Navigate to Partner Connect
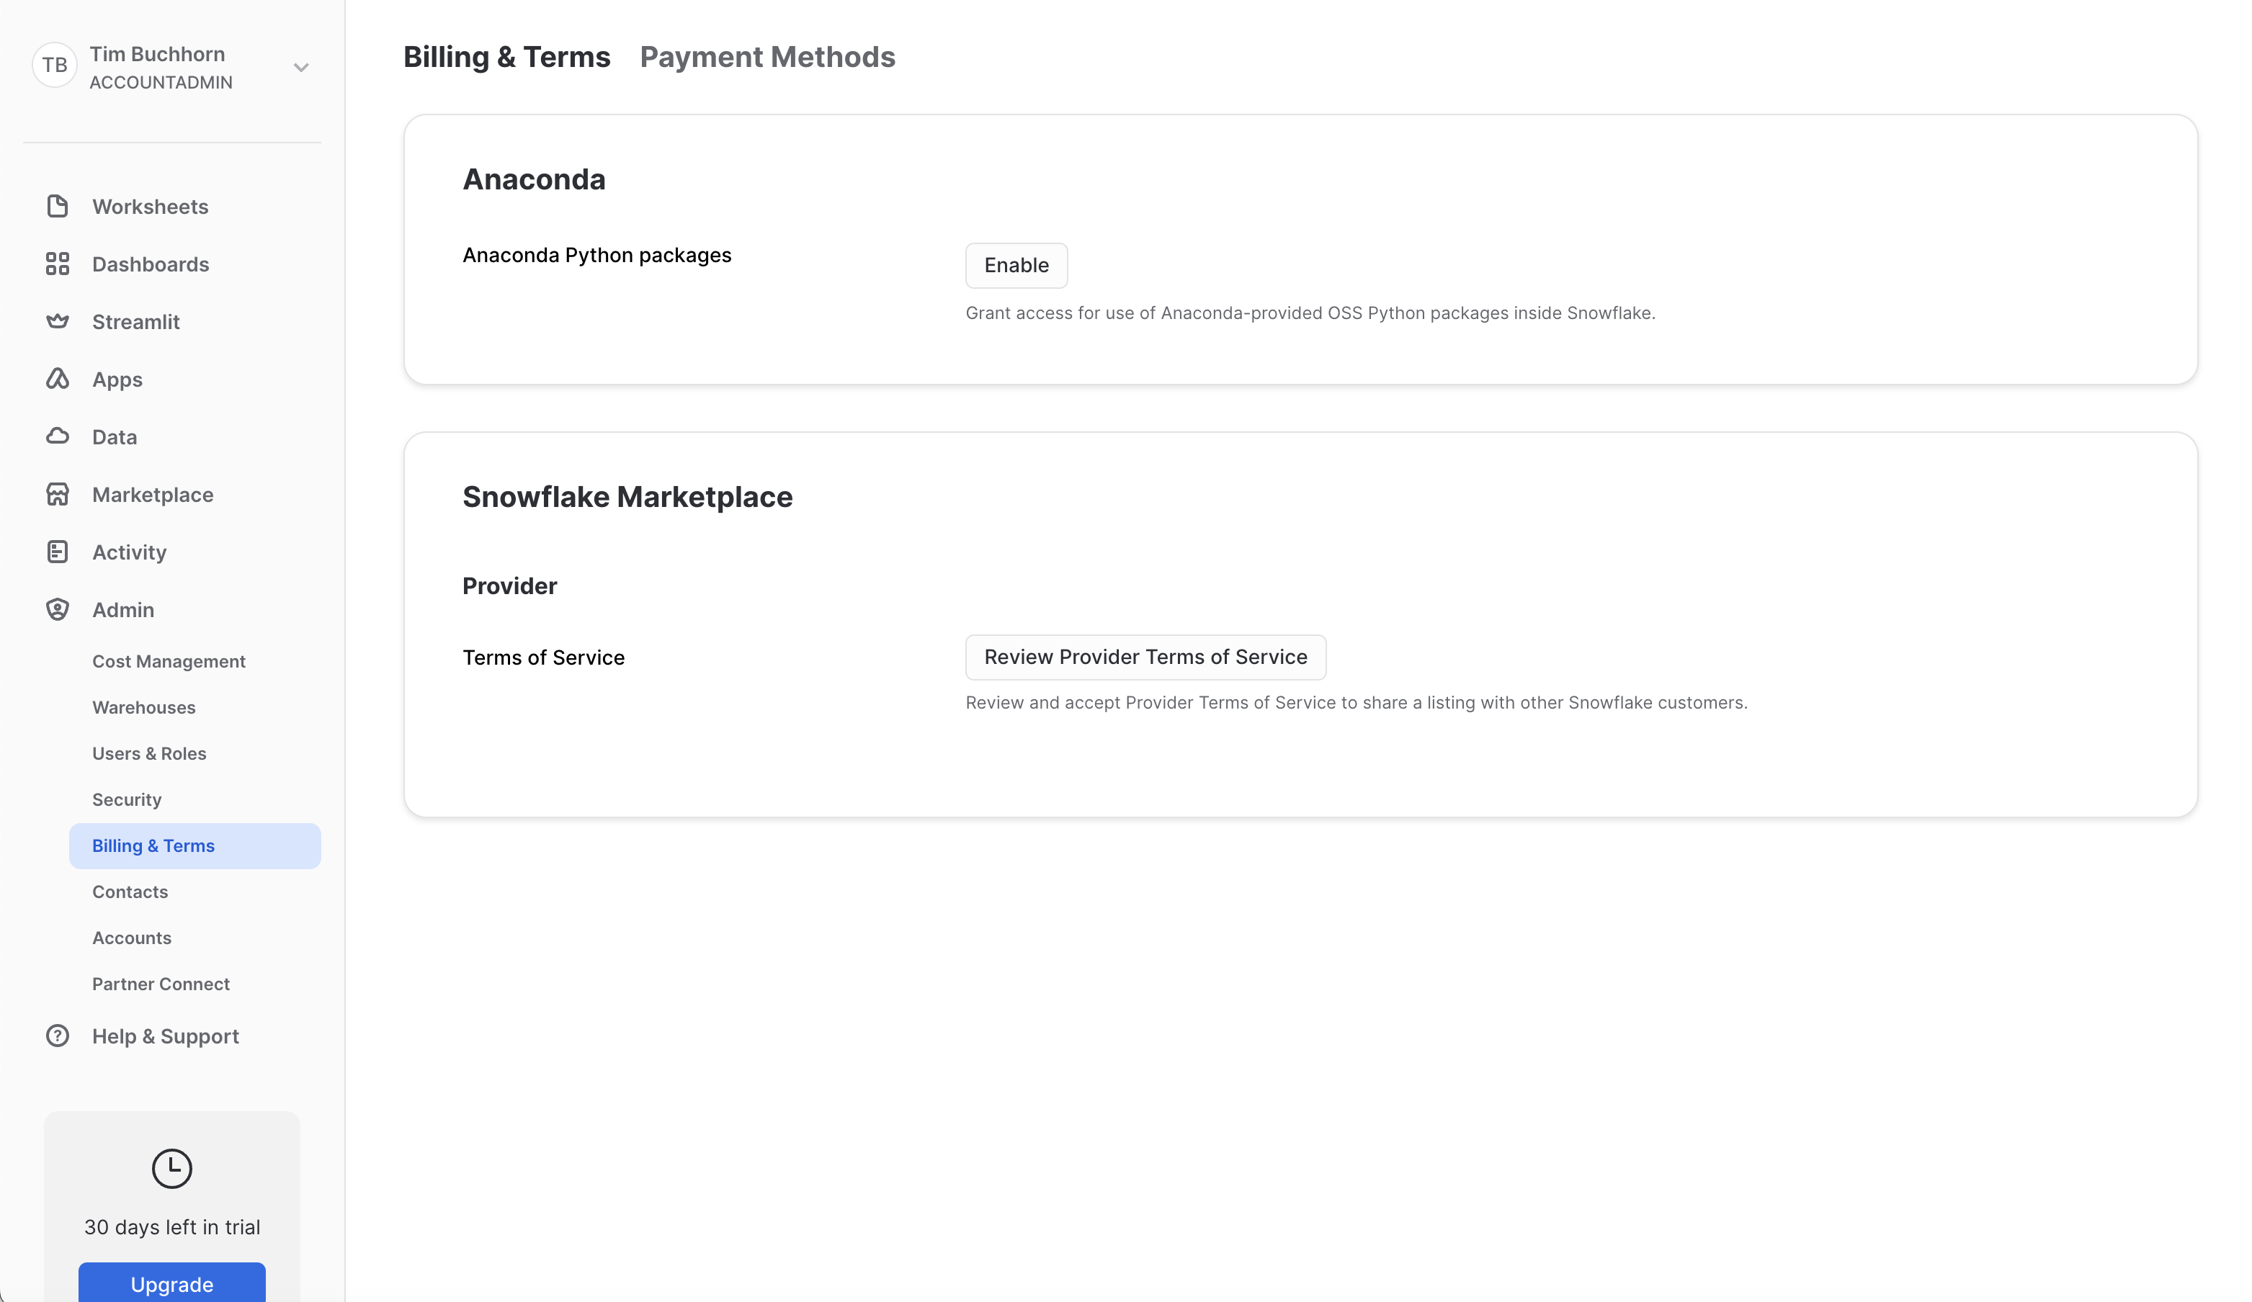The height and width of the screenshot is (1302, 2252). pos(160,984)
